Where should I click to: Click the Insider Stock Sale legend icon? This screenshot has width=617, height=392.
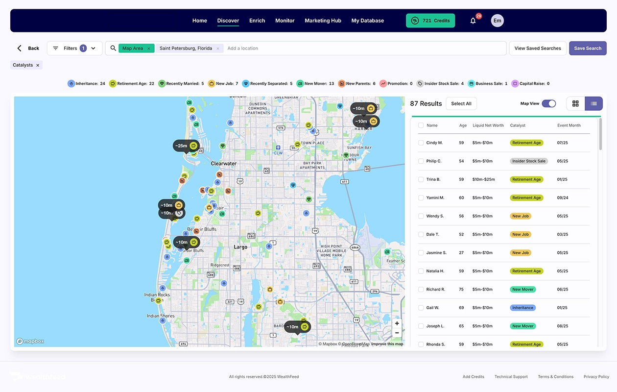420,84
